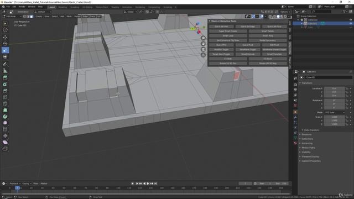
Task: Click viewport zoom magnifier gizmo
Action: tap(203, 38)
